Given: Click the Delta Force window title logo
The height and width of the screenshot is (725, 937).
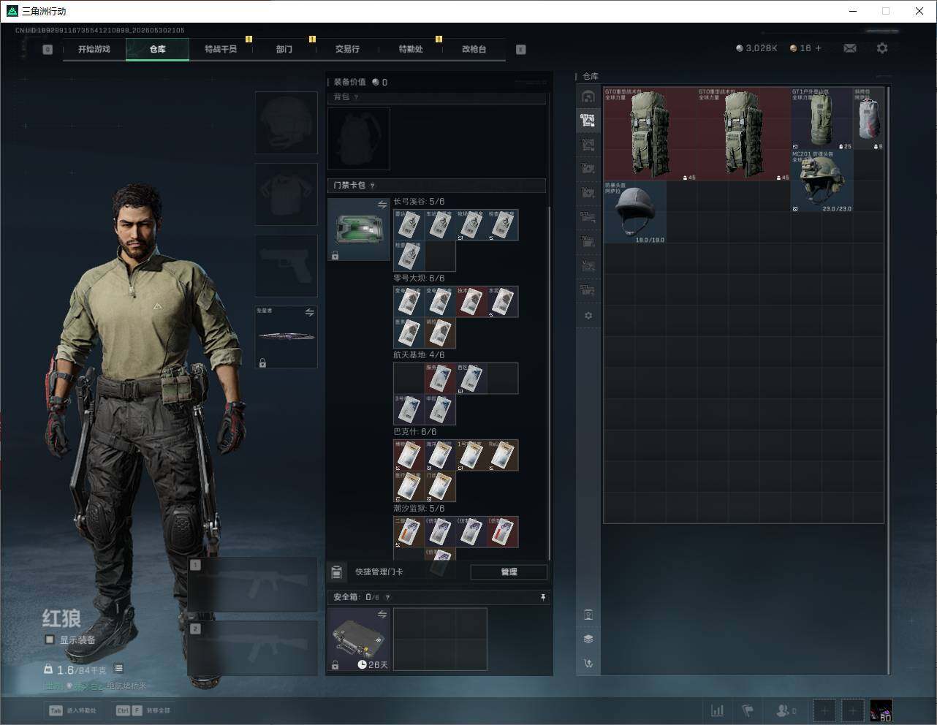Looking at the screenshot, I should point(12,11).
